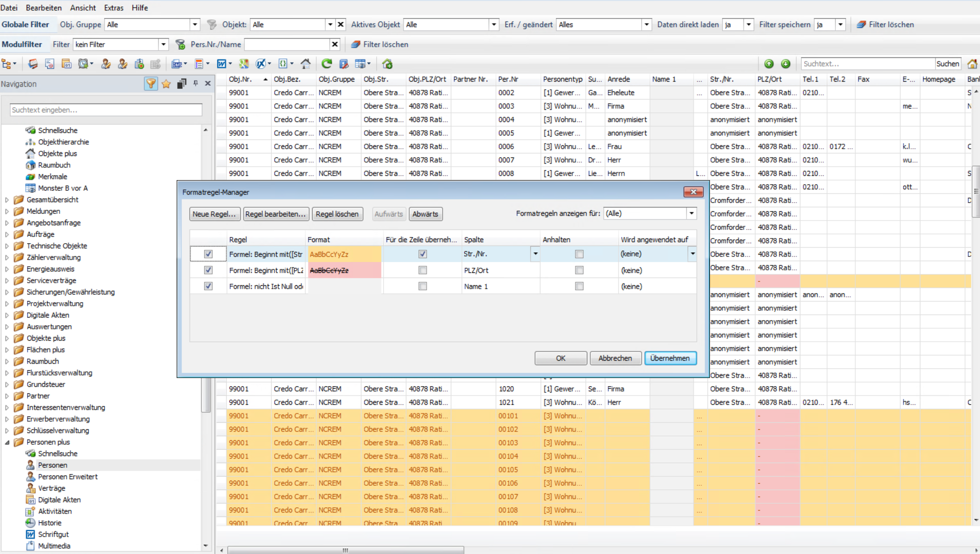This screenshot has height=554, width=980.
Task: Uncheck the PLZ/Ort rule checkbox
Action: [208, 270]
